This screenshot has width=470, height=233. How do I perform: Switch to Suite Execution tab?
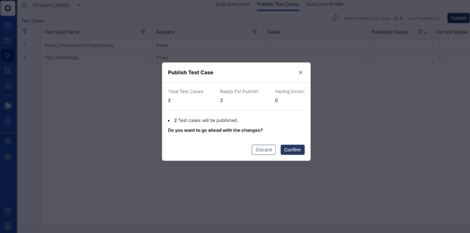point(233,4)
